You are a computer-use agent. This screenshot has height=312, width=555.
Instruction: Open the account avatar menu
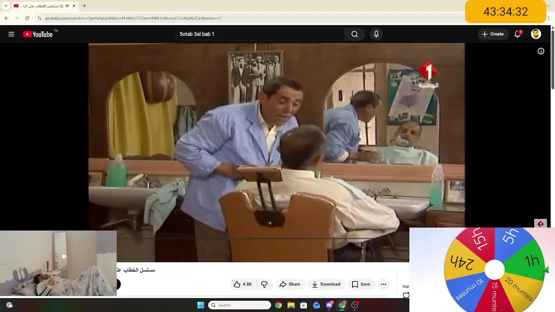point(536,34)
